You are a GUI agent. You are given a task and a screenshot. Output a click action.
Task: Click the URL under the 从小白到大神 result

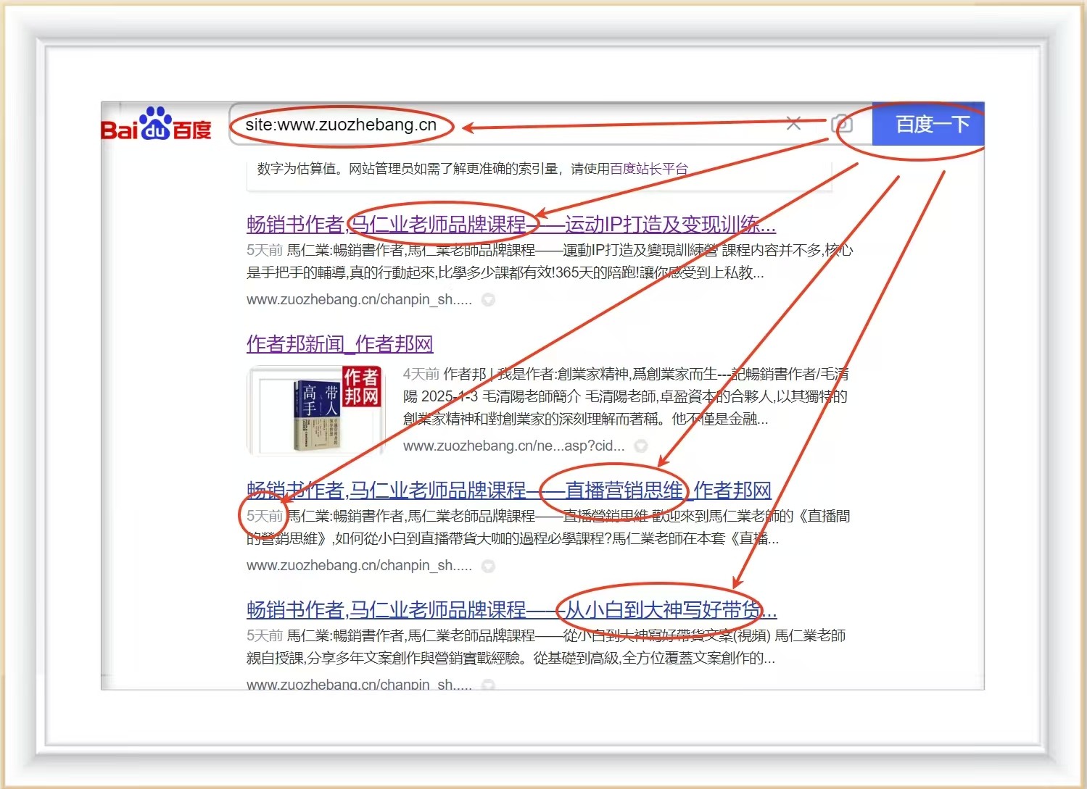tap(359, 683)
